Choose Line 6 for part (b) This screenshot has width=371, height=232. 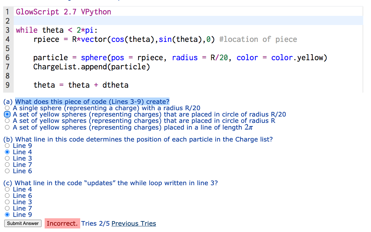7,171
